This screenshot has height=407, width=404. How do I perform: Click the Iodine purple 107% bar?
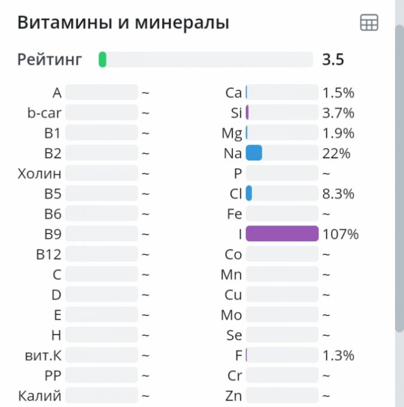282,233
